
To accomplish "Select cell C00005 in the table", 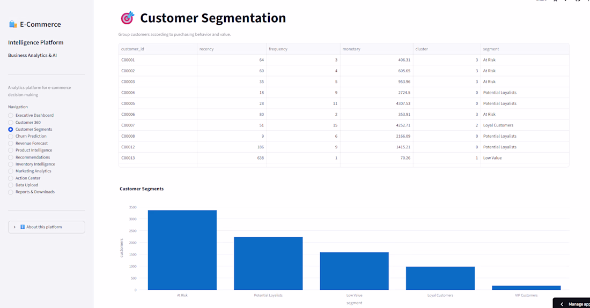I will [x=158, y=103].
